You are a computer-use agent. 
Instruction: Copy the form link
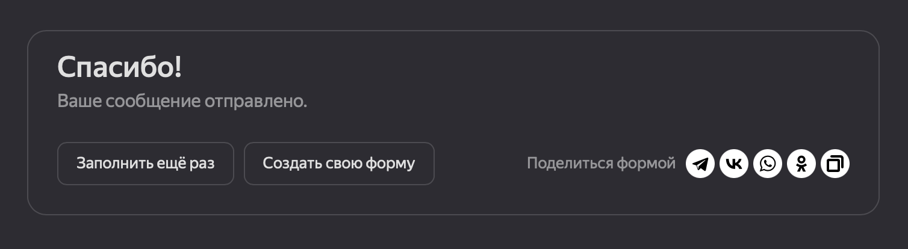(835, 164)
